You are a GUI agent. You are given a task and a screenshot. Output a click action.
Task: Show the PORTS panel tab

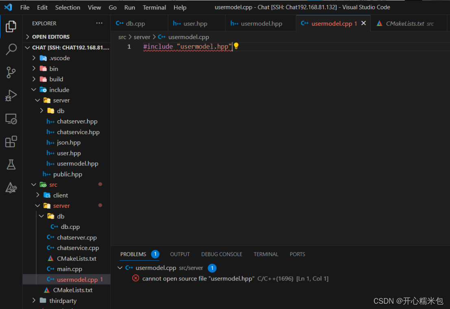click(x=297, y=254)
